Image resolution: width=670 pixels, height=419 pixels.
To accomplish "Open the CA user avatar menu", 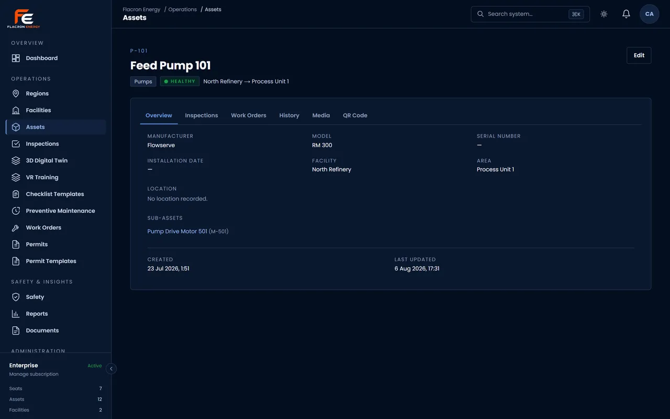I will click(x=650, y=14).
